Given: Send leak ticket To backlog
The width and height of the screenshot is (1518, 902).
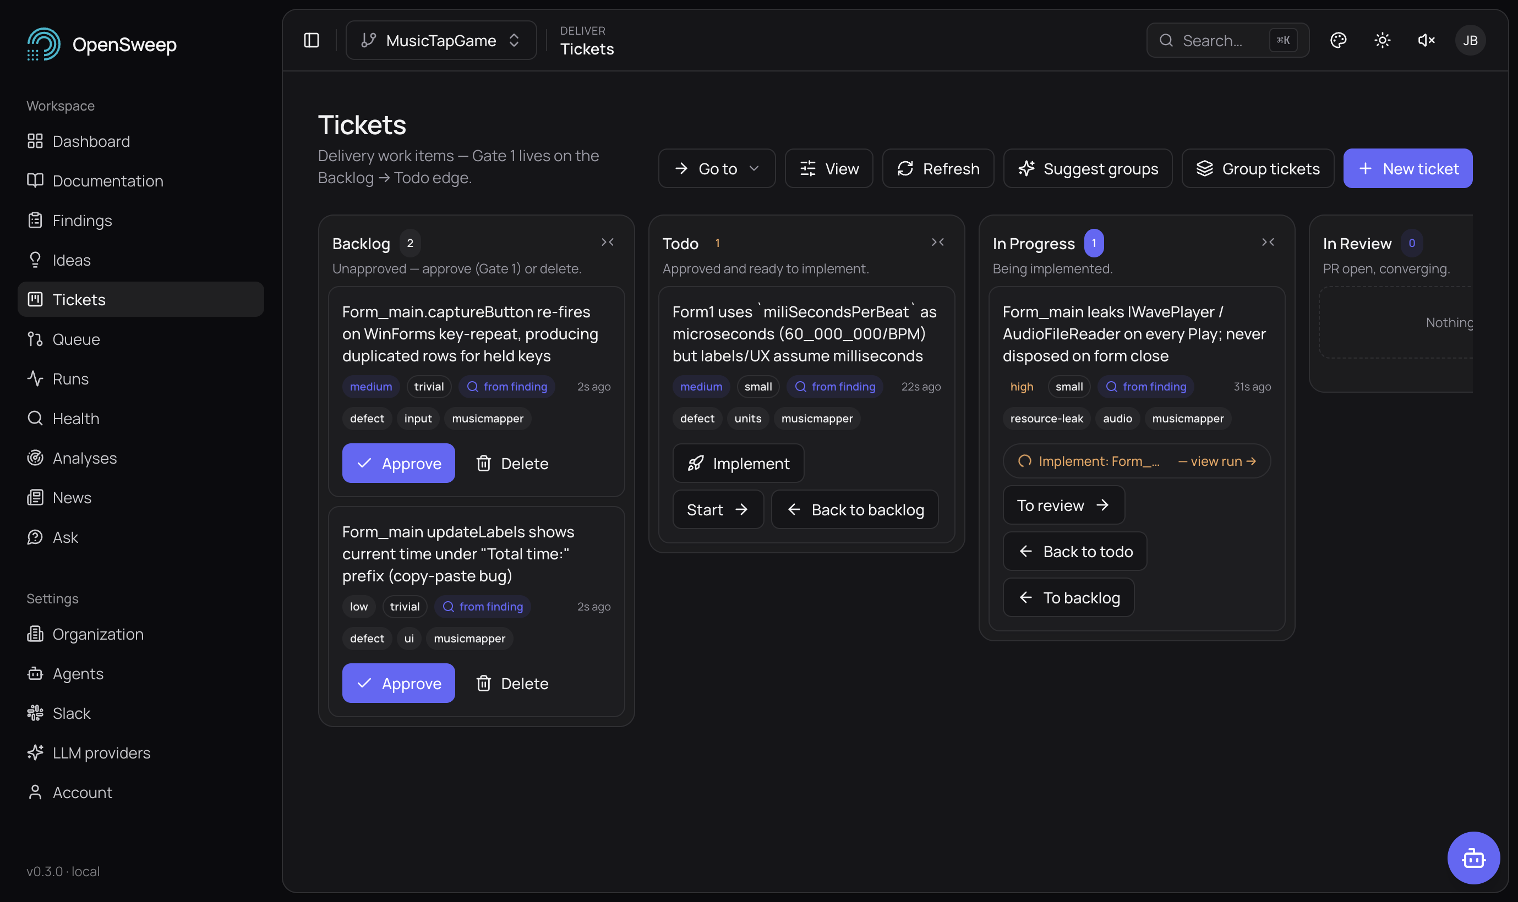Looking at the screenshot, I should pyautogui.click(x=1068, y=597).
